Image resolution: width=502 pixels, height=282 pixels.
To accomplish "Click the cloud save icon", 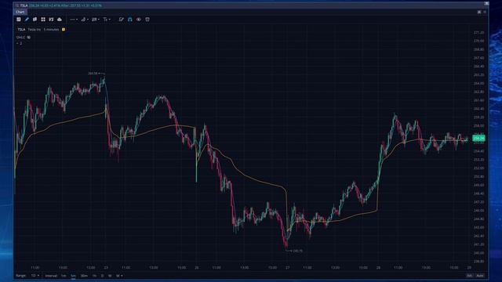I will click(x=60, y=20).
